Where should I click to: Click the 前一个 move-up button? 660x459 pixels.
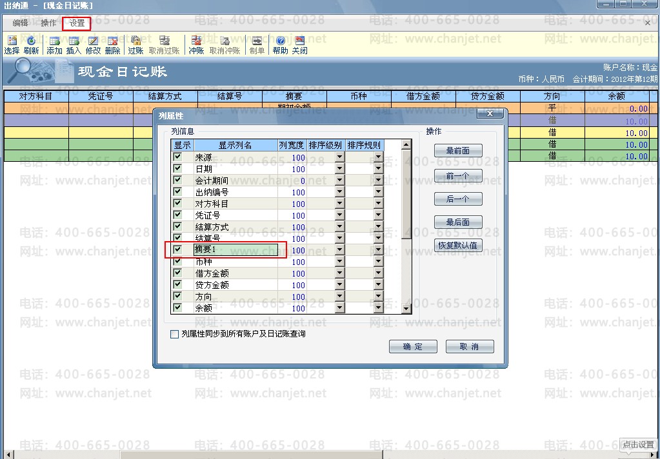(x=458, y=176)
